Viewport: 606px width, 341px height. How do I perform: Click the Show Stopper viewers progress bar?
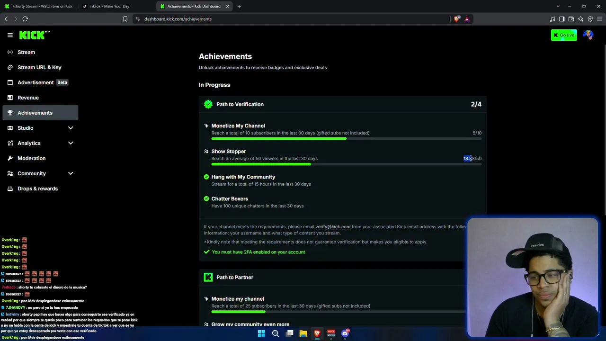[346, 164]
